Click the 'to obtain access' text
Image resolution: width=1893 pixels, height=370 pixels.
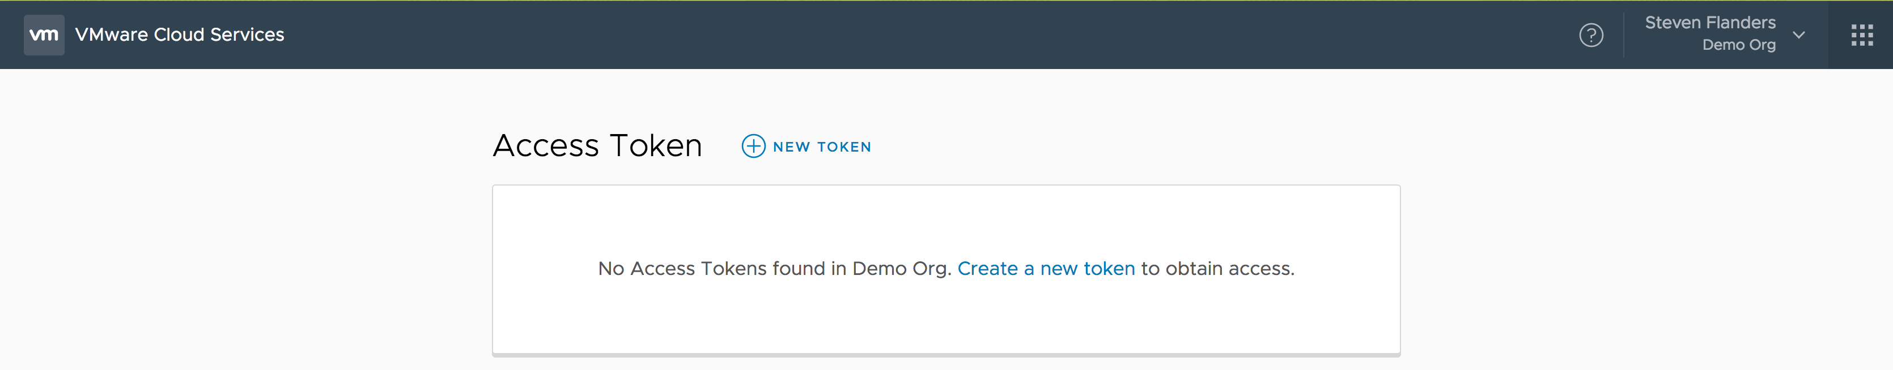[1217, 269]
